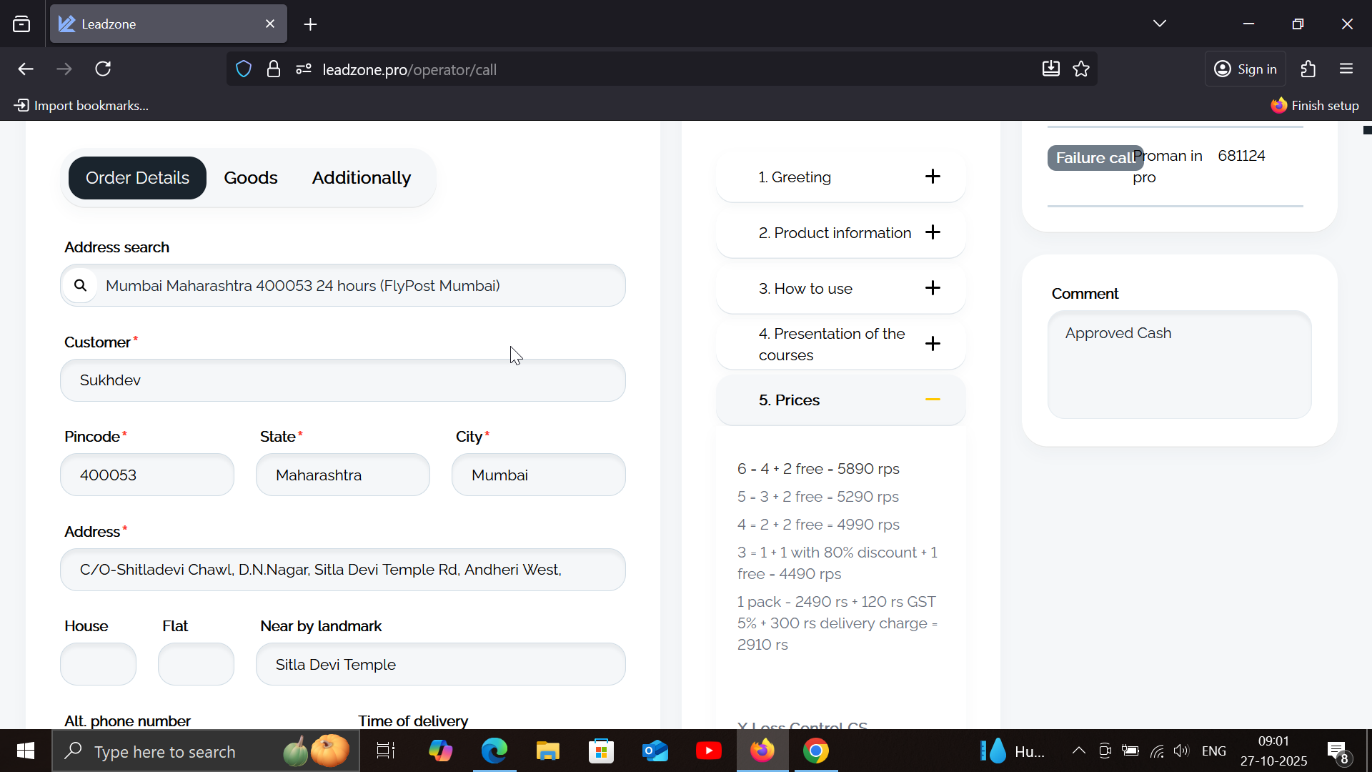Image resolution: width=1372 pixels, height=772 pixels.
Task: Switch to the Goods tab
Action: click(250, 178)
